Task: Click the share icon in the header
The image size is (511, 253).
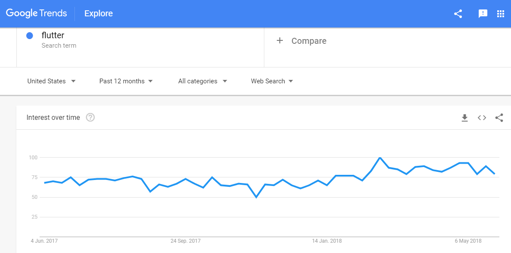Action: click(458, 14)
